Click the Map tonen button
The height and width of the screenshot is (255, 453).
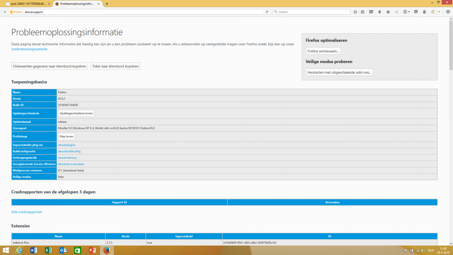[x=67, y=136]
